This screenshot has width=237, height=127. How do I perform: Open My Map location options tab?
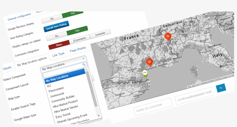32,62
